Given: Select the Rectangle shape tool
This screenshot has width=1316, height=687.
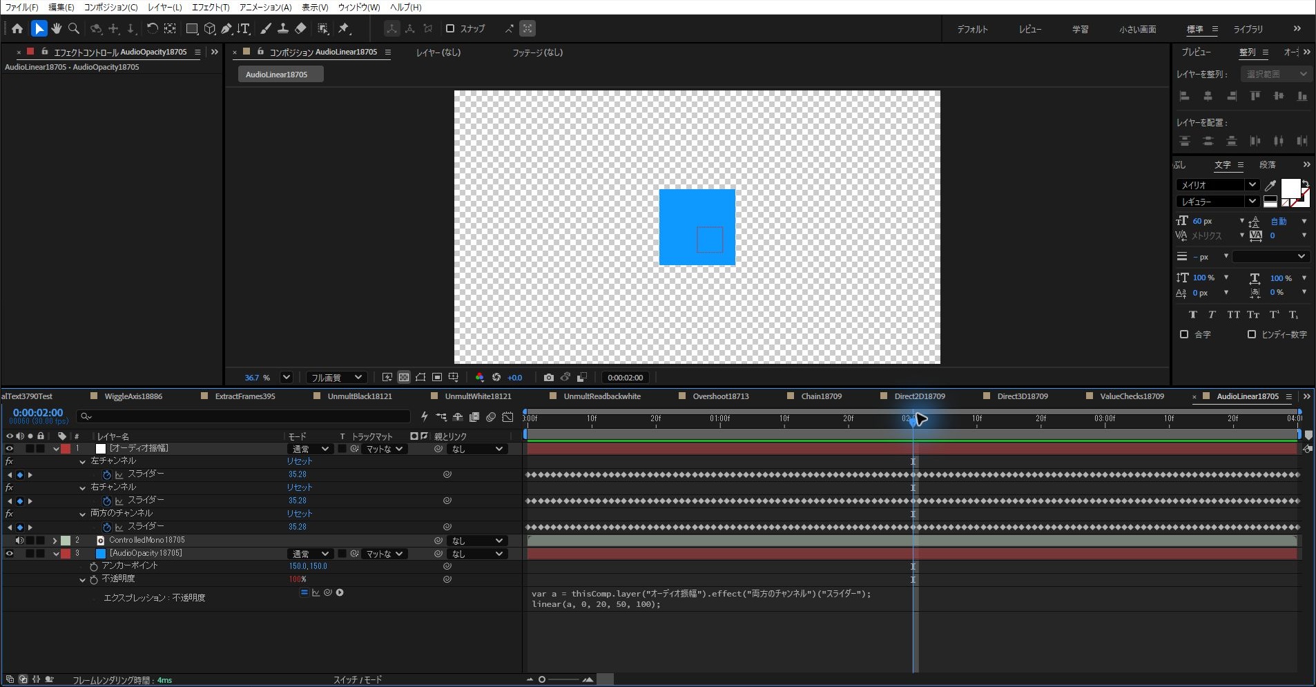Looking at the screenshot, I should pyautogui.click(x=192, y=28).
